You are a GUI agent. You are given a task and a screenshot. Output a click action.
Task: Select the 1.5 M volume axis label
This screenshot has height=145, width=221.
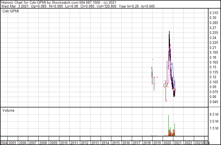[x=214, y=128]
